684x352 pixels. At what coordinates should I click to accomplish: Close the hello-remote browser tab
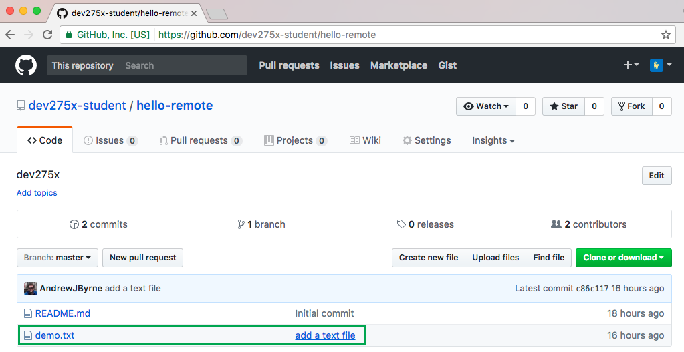[x=194, y=13]
